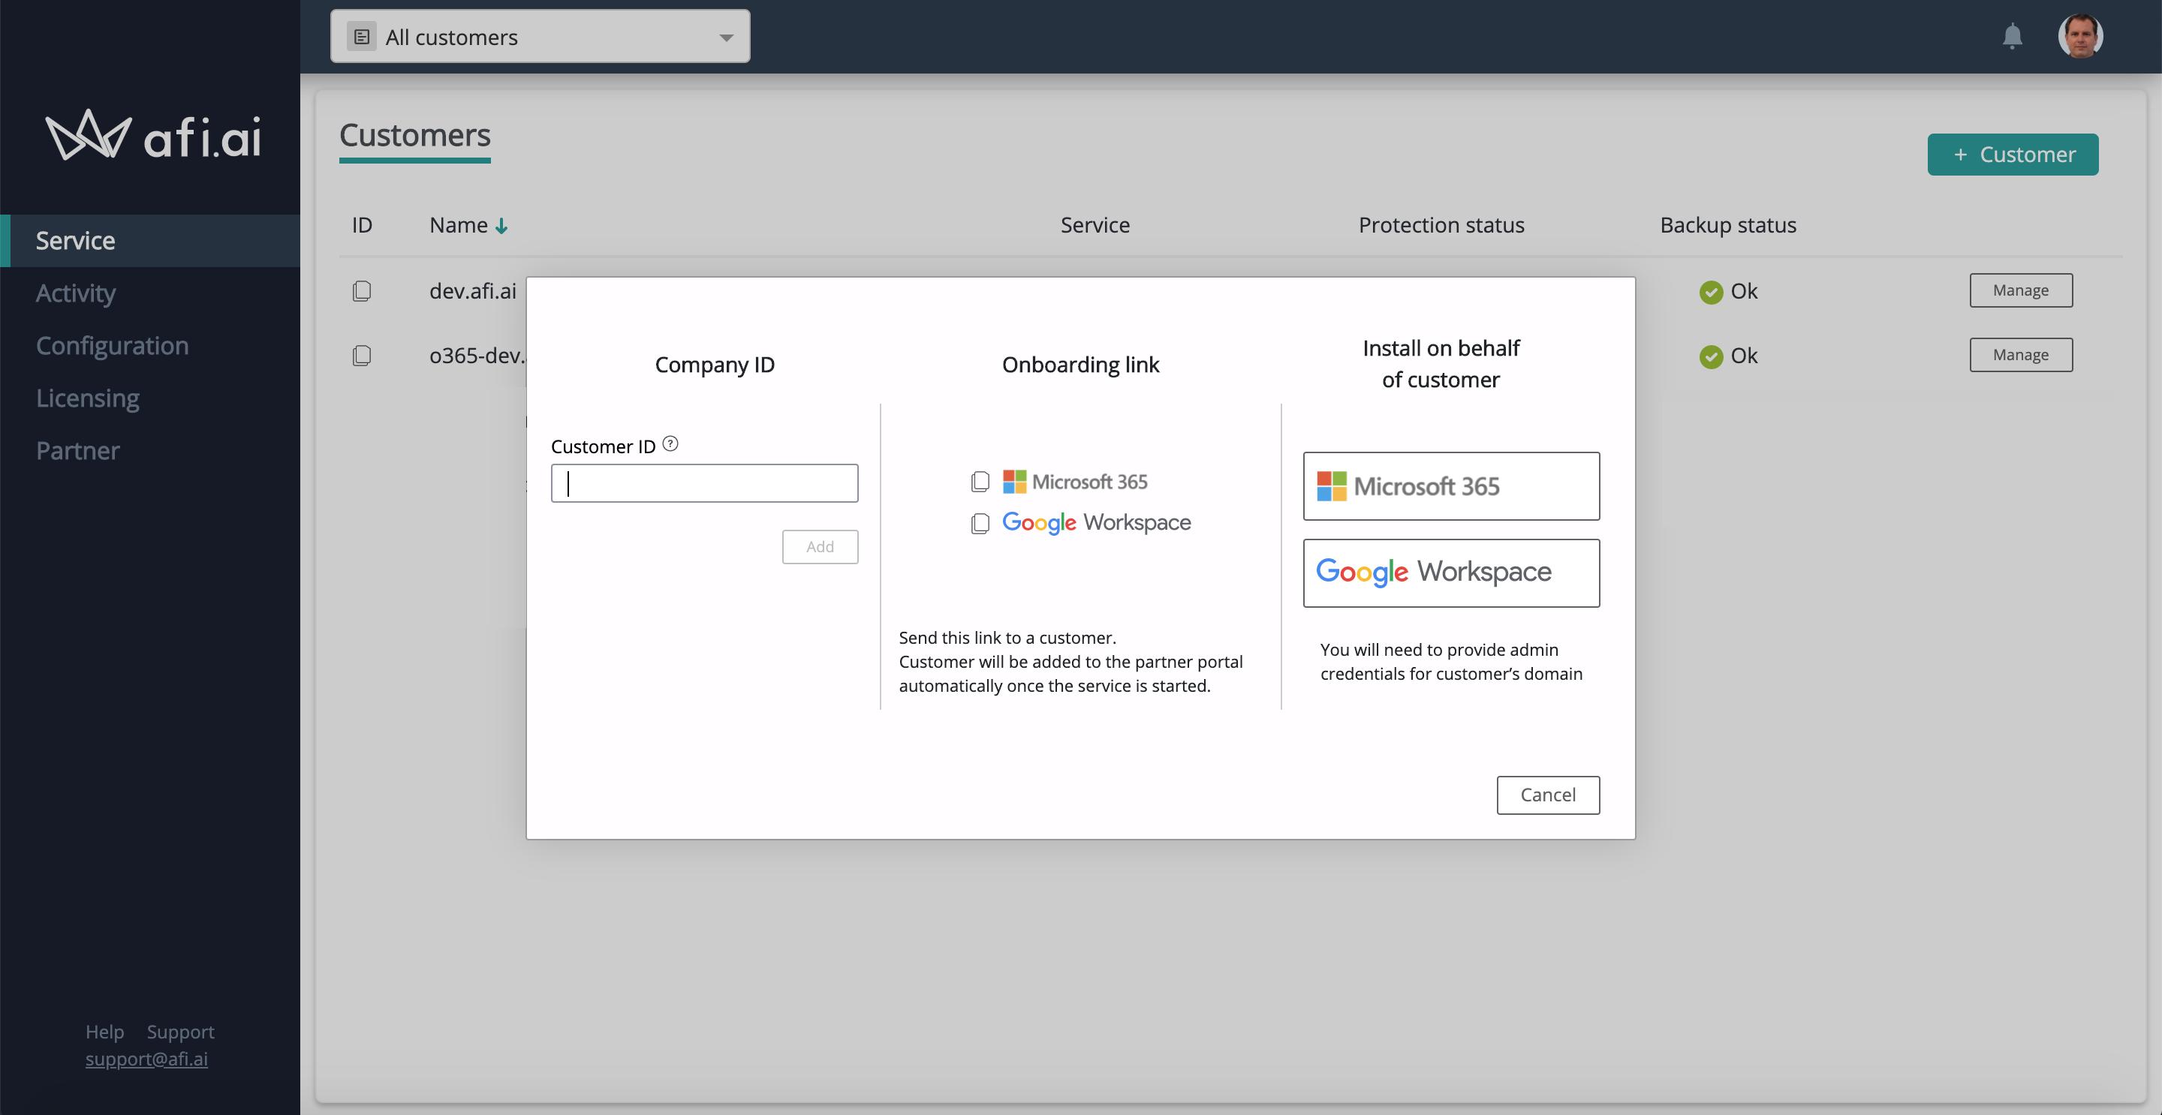Install Google Workspace on behalf of customer
Screen dimensions: 2162x1115
point(1451,573)
